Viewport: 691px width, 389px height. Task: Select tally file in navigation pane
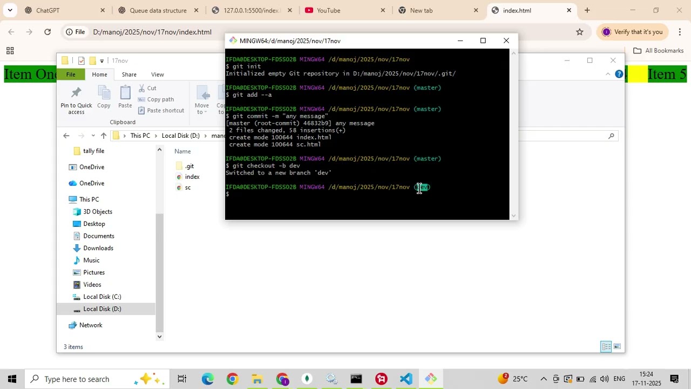[x=93, y=151]
